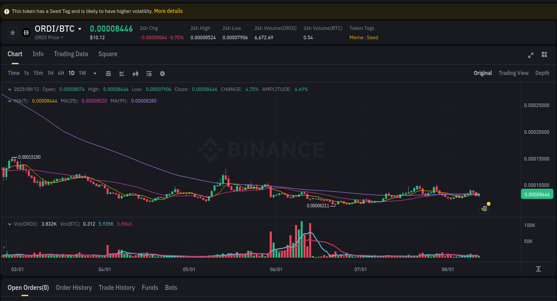Open the indicator settings list icon
This screenshot has width=557, height=301.
(148, 73)
